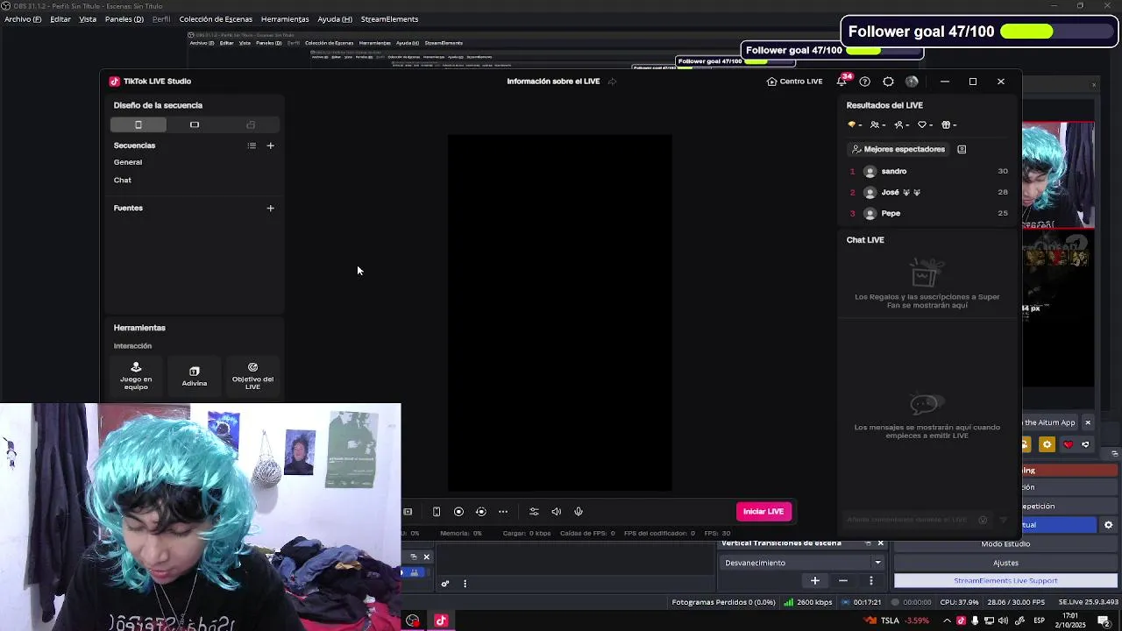Select viewer Pepe in the ranking
Viewport: 1122px width, 631px height.
click(x=929, y=213)
